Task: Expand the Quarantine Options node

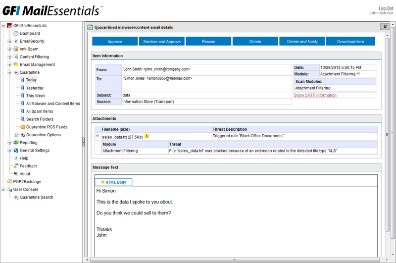Action: 16,135
